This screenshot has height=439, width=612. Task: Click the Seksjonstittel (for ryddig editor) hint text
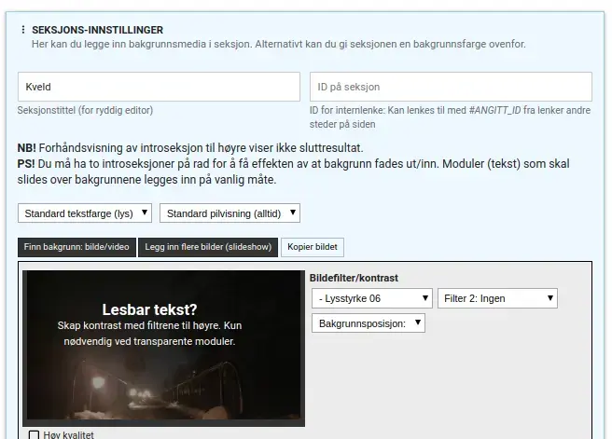[85, 110]
